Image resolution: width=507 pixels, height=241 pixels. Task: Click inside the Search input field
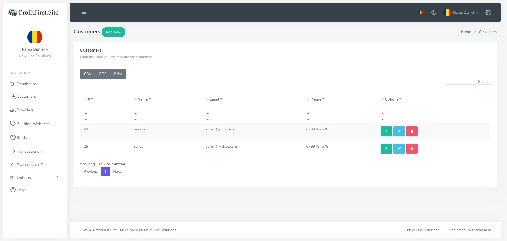468,88
